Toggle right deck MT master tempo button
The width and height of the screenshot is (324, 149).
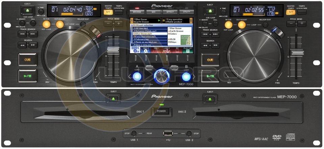coord(290,12)
